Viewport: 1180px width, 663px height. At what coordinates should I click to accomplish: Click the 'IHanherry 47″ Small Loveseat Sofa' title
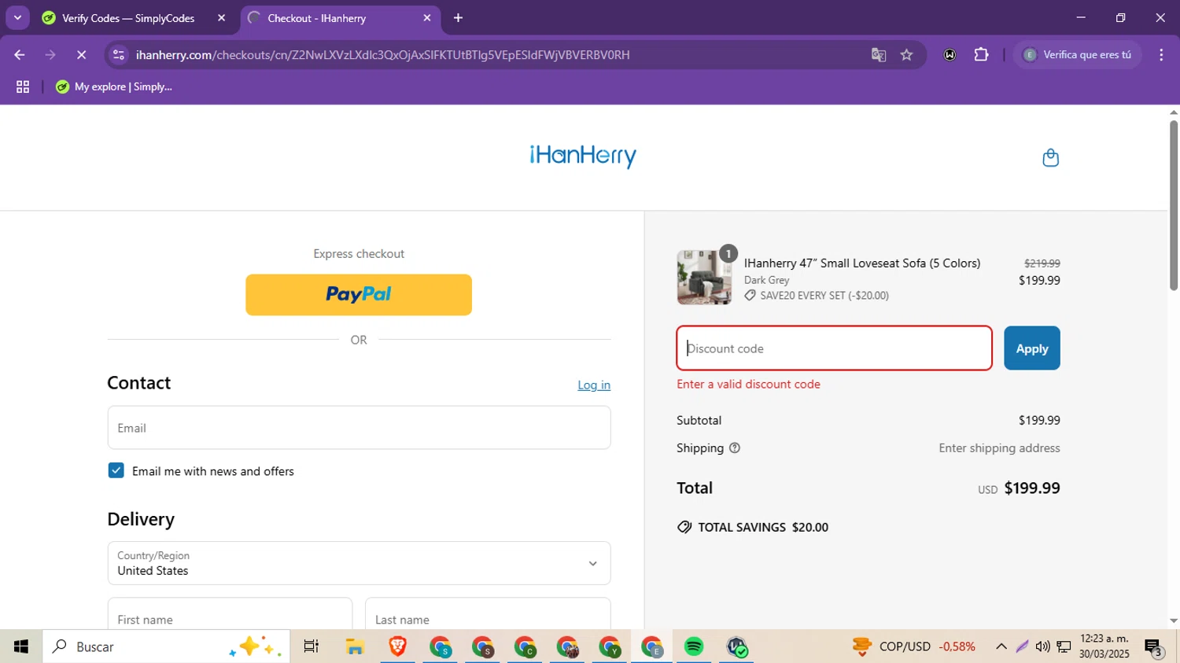click(x=862, y=263)
